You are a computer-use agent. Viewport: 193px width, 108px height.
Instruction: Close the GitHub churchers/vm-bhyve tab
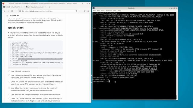tap(23, 7)
